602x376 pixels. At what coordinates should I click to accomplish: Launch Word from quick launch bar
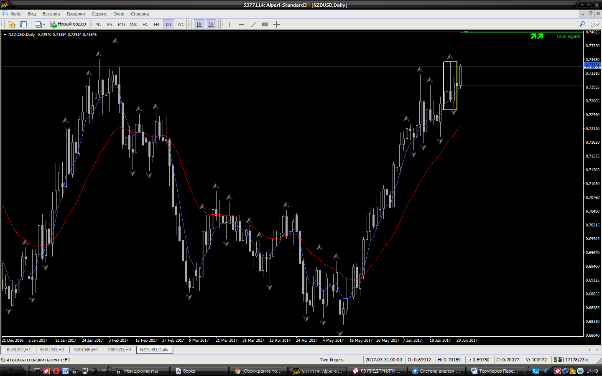(66, 371)
